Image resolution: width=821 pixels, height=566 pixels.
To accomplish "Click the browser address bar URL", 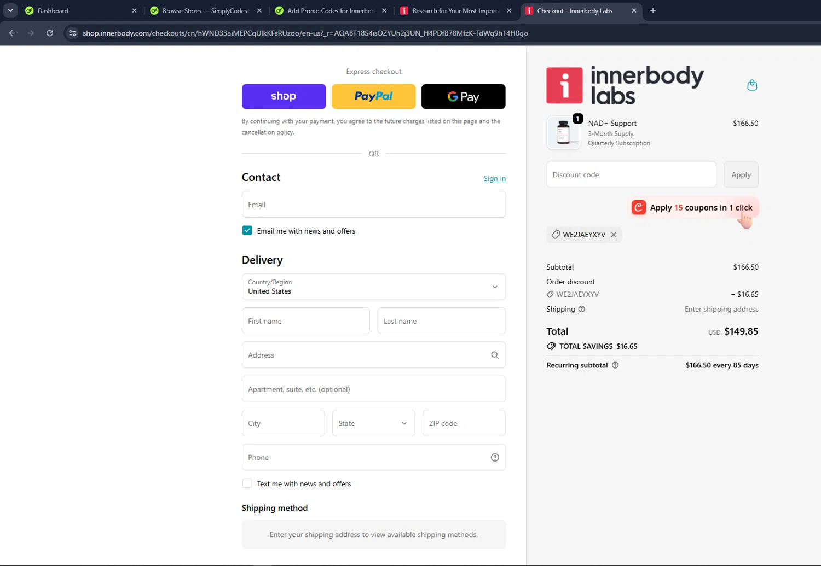I will point(305,33).
